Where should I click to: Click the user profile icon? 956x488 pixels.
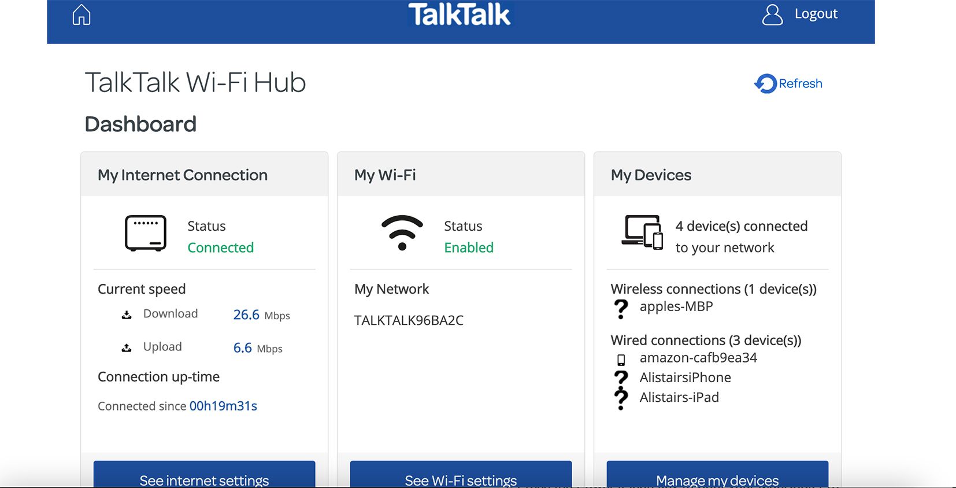(772, 14)
